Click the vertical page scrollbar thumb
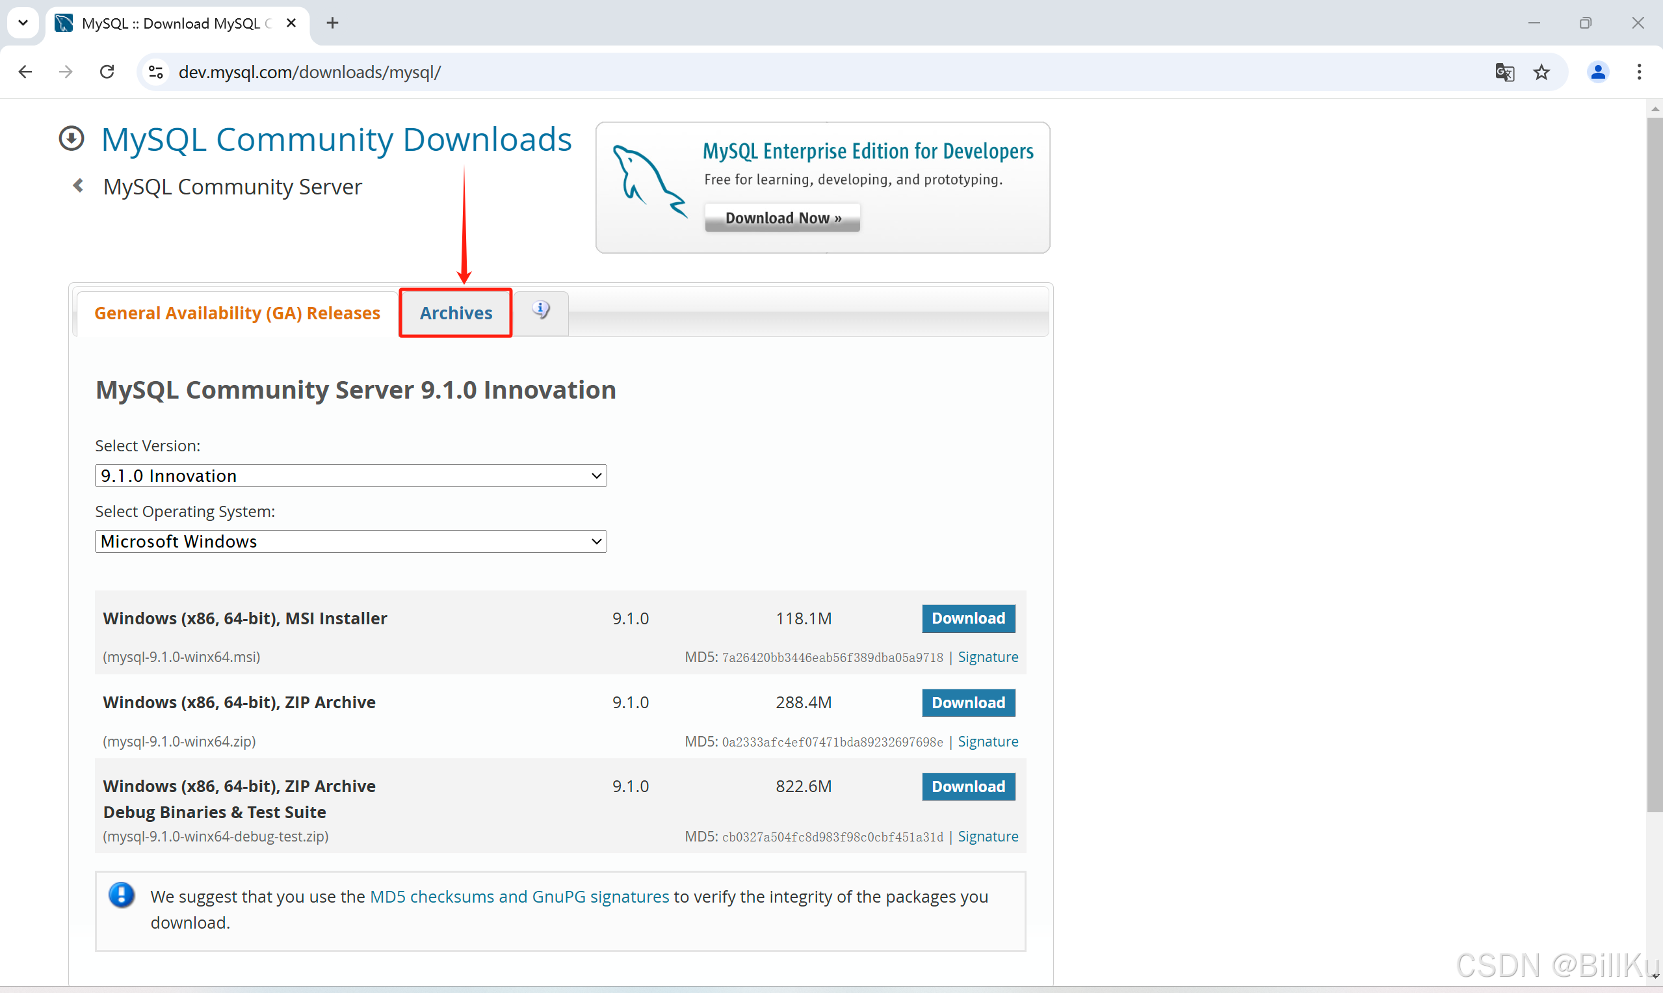This screenshot has height=993, width=1663. [1655, 465]
